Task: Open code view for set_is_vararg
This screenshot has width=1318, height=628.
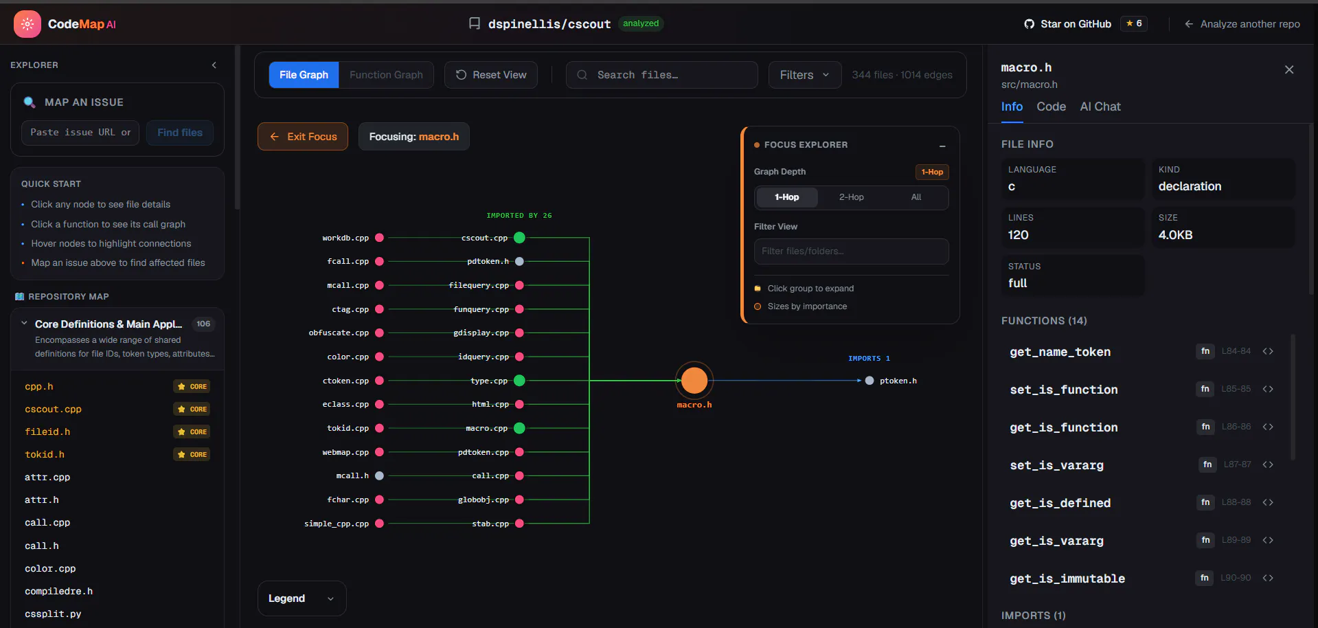Action: pyautogui.click(x=1268, y=464)
